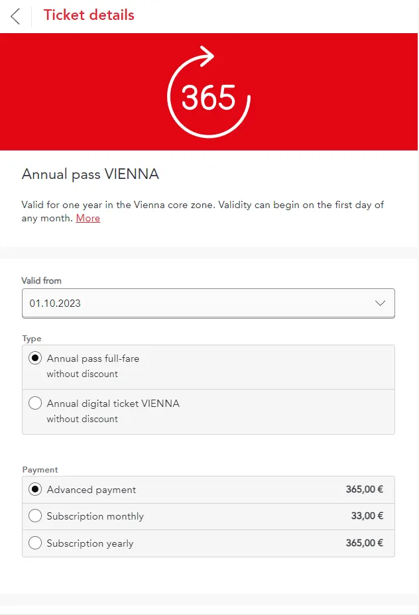Screen dimensions: 419x615
Task: Click the Type section label
Action: 32,339
